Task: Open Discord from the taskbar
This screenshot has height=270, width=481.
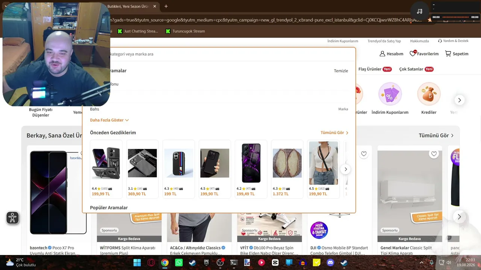Action: 330,263
